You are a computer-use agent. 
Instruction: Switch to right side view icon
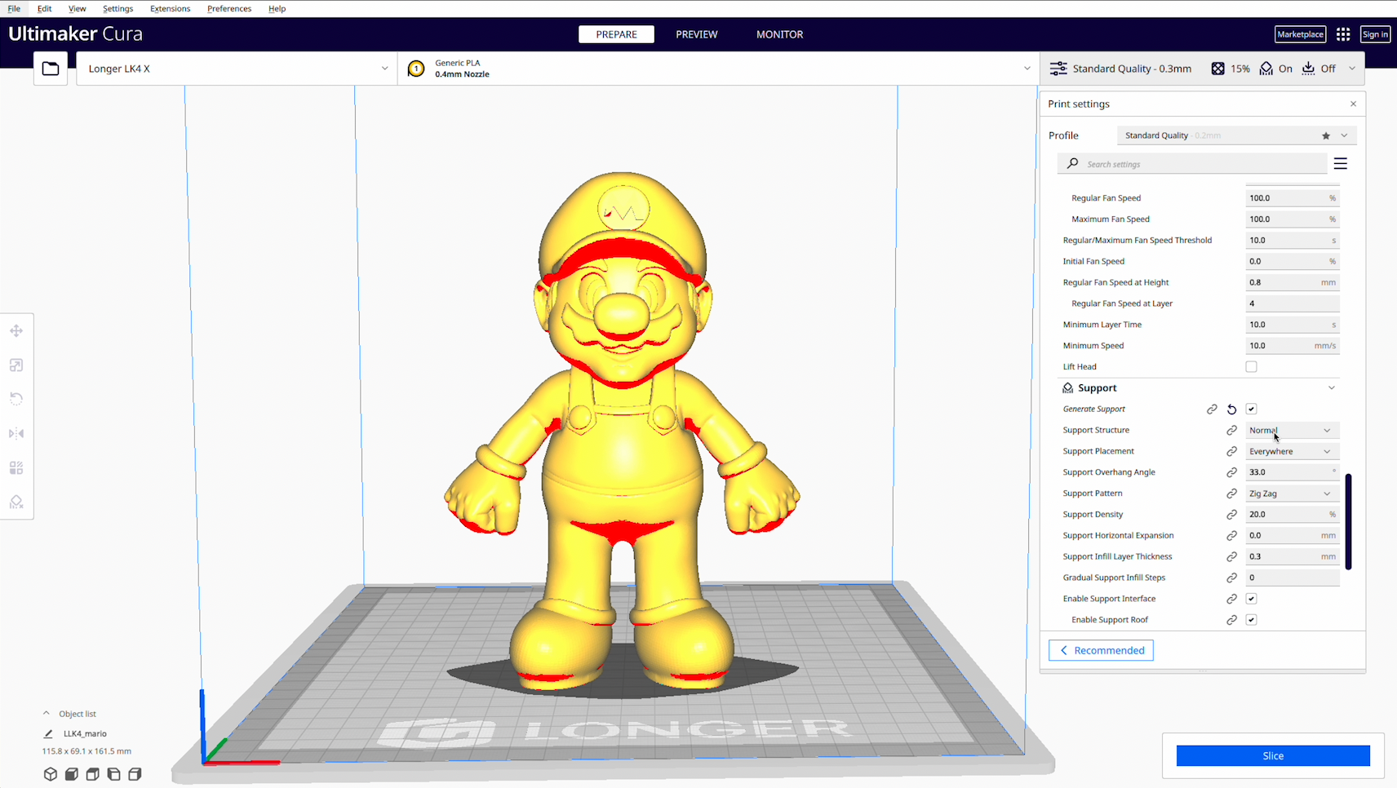(135, 774)
